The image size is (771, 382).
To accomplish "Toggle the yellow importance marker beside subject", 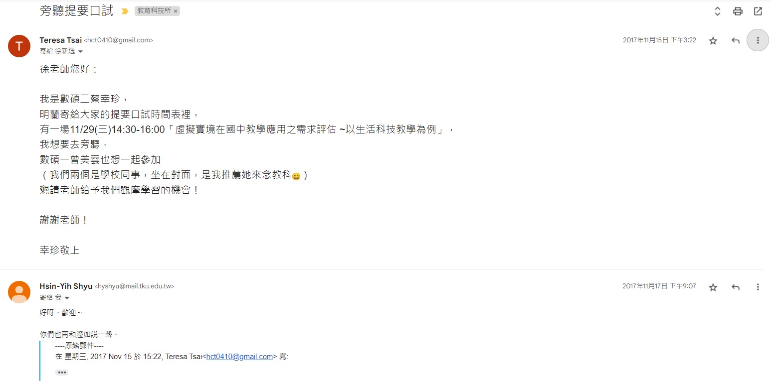I will (x=125, y=11).
